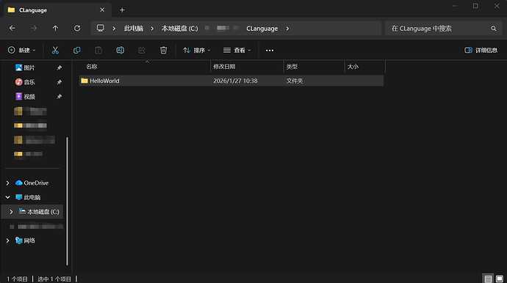Open the three-dot more options menu
Viewport: 507px width, 283px height.
point(270,51)
